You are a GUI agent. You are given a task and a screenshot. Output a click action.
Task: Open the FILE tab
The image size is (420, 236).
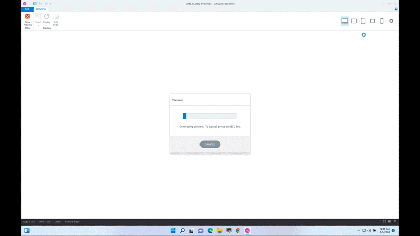pos(27,9)
